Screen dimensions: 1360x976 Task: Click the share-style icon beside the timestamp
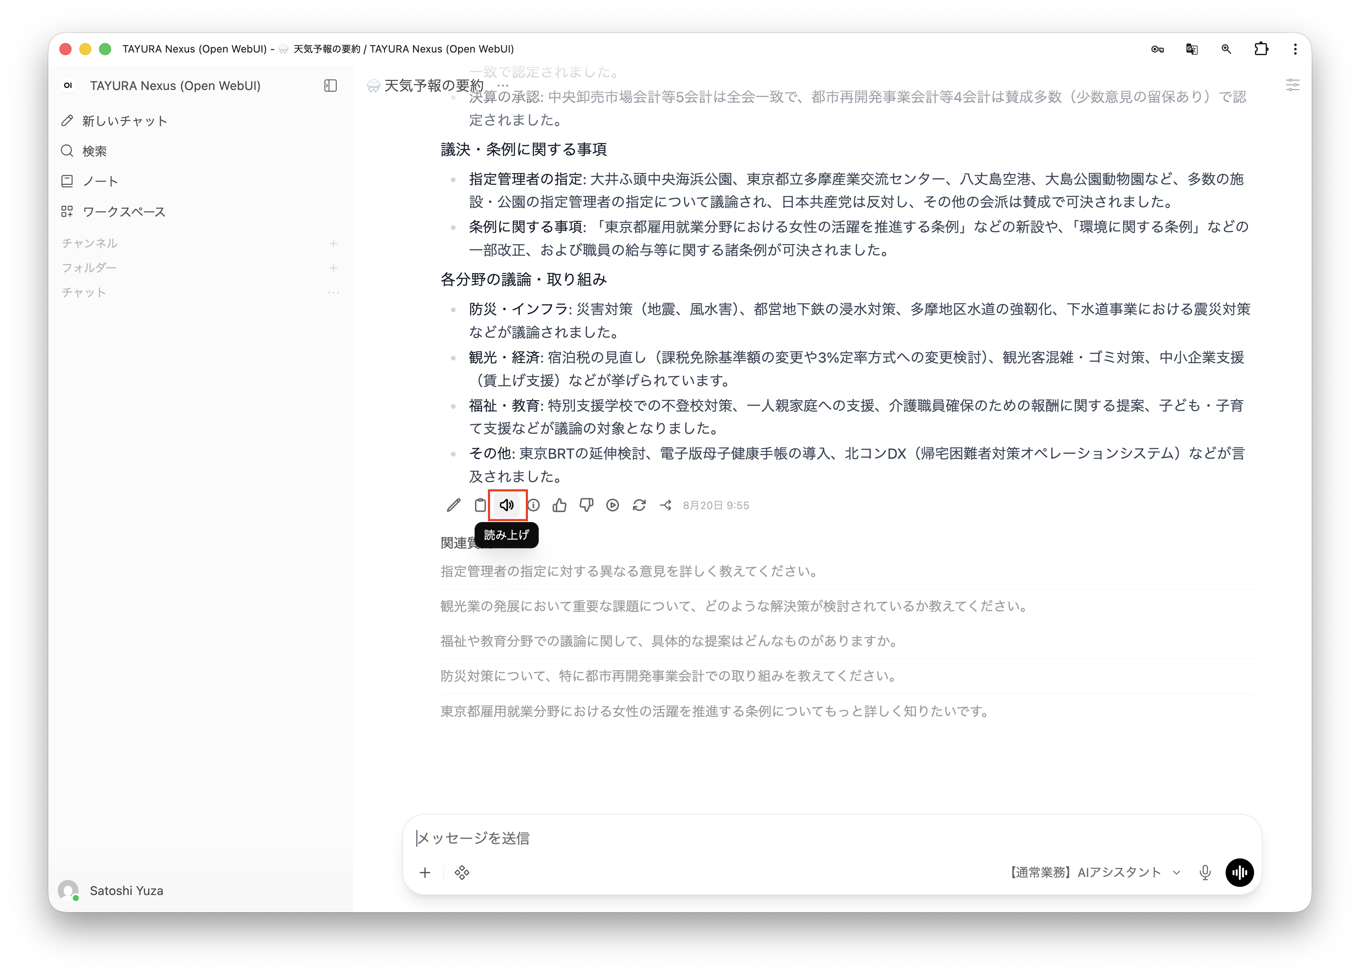click(x=666, y=505)
